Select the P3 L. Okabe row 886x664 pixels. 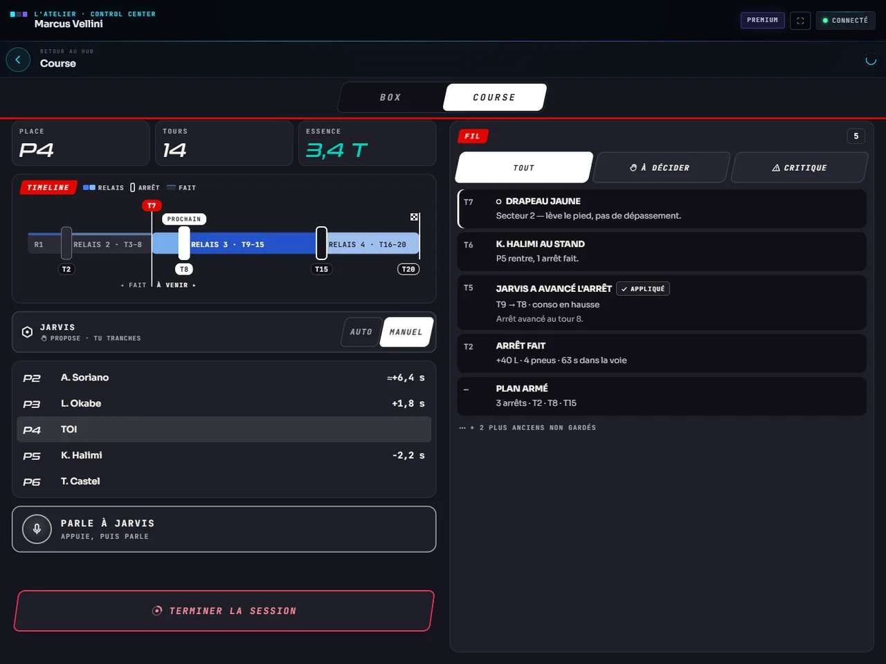pyautogui.click(x=224, y=403)
